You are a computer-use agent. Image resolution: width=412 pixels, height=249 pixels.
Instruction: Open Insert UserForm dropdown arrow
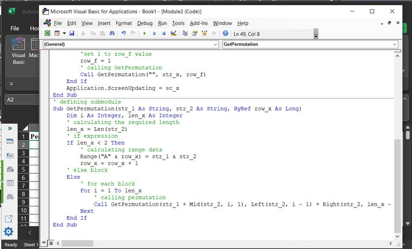64,33
